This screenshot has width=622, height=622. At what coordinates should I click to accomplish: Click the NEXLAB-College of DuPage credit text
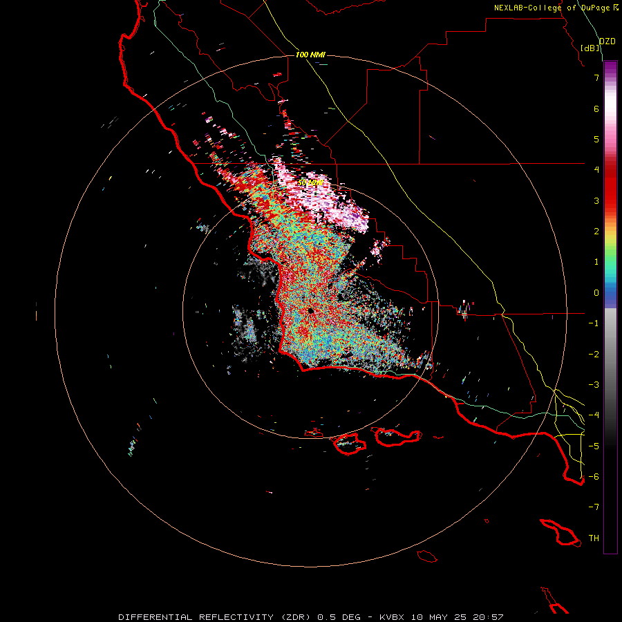click(x=552, y=8)
